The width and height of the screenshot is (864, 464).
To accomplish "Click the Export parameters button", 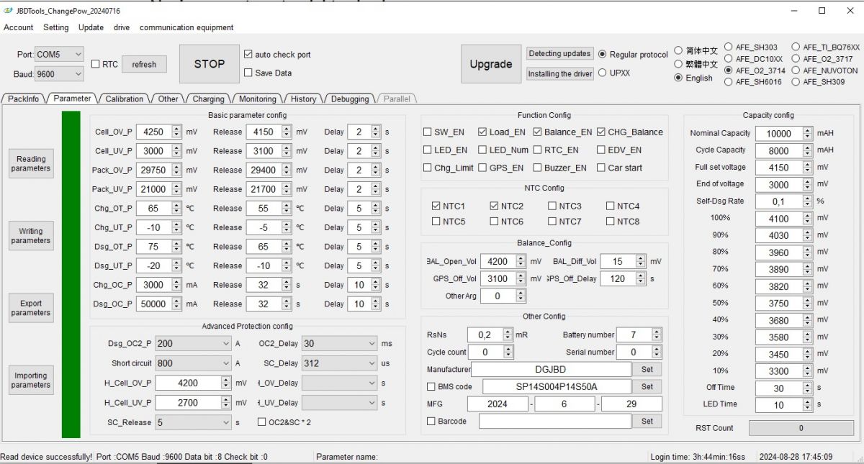I will [x=31, y=308].
